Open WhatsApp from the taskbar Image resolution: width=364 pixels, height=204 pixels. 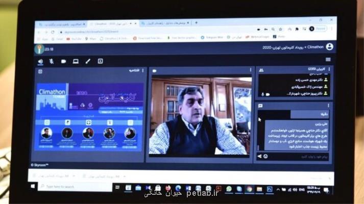pyautogui.click(x=229, y=189)
